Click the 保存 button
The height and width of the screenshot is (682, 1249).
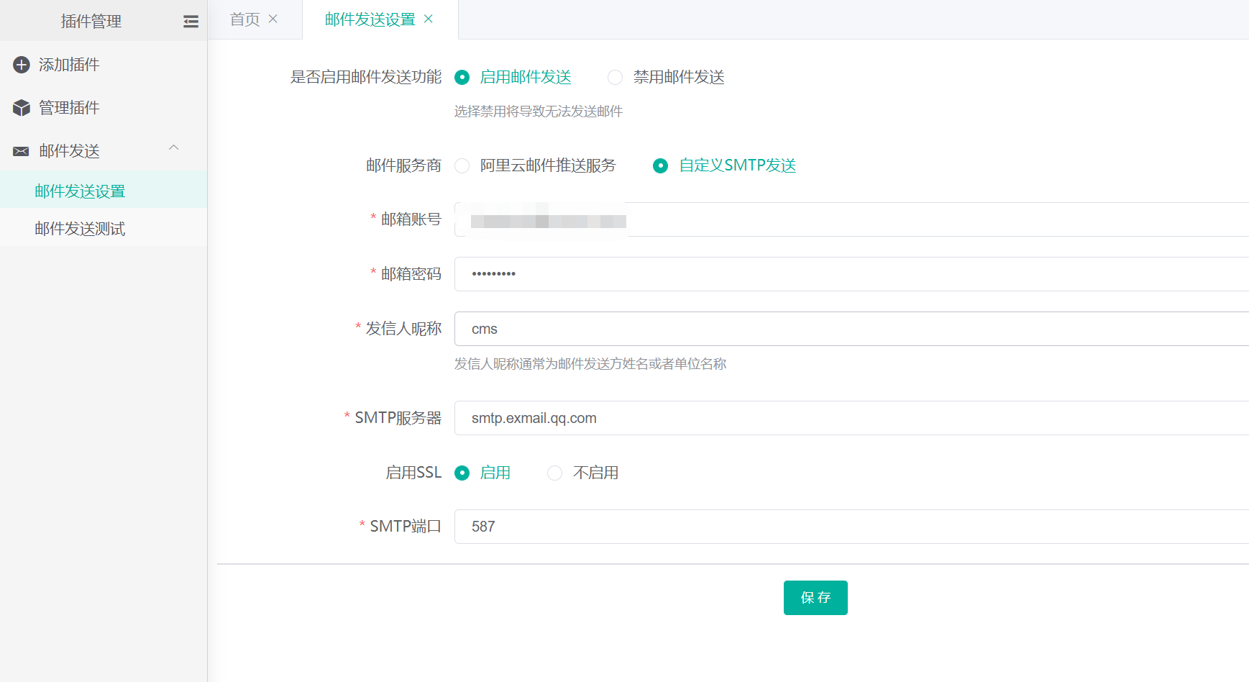point(815,598)
